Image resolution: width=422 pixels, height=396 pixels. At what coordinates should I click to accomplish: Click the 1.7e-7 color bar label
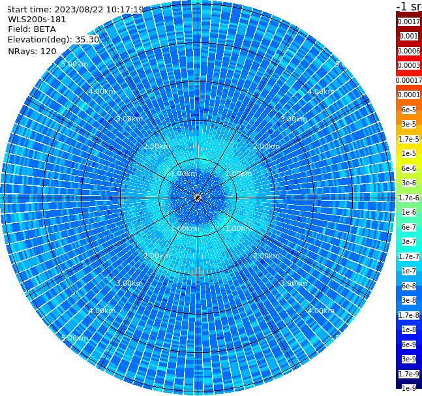pyautogui.click(x=409, y=256)
